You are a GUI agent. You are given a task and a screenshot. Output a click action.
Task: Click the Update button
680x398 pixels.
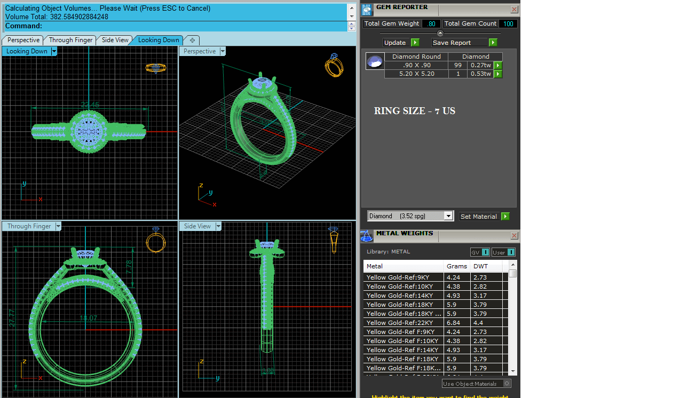point(396,43)
